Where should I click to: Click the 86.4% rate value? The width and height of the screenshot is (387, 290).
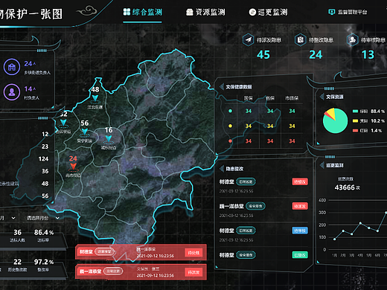(x=44, y=233)
